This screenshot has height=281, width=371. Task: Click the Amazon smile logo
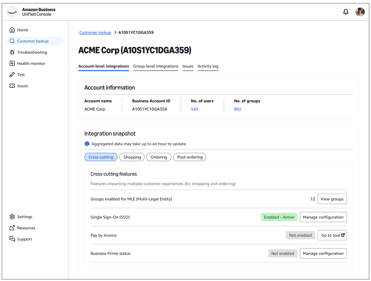pos(12,12)
